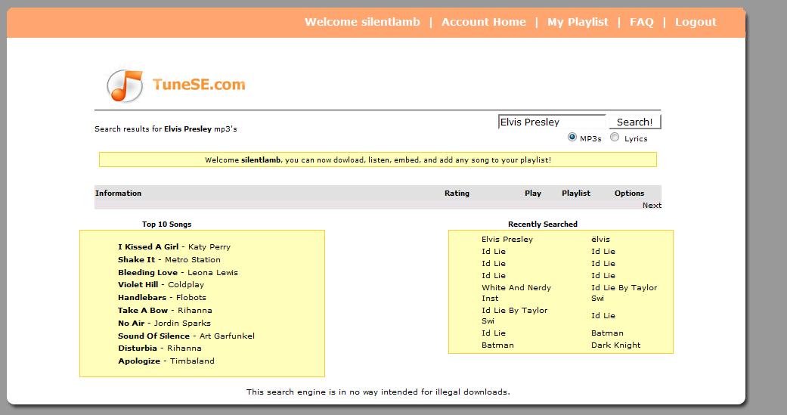Open I Kissed A Girl by Katy Perry
This screenshot has width=787, height=415.
pyautogui.click(x=174, y=247)
